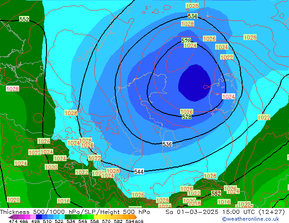Click the forecast time 'Sa 01-03-2025 15:00 UTC (12+27)'
289x223 pixels.
(225, 212)
